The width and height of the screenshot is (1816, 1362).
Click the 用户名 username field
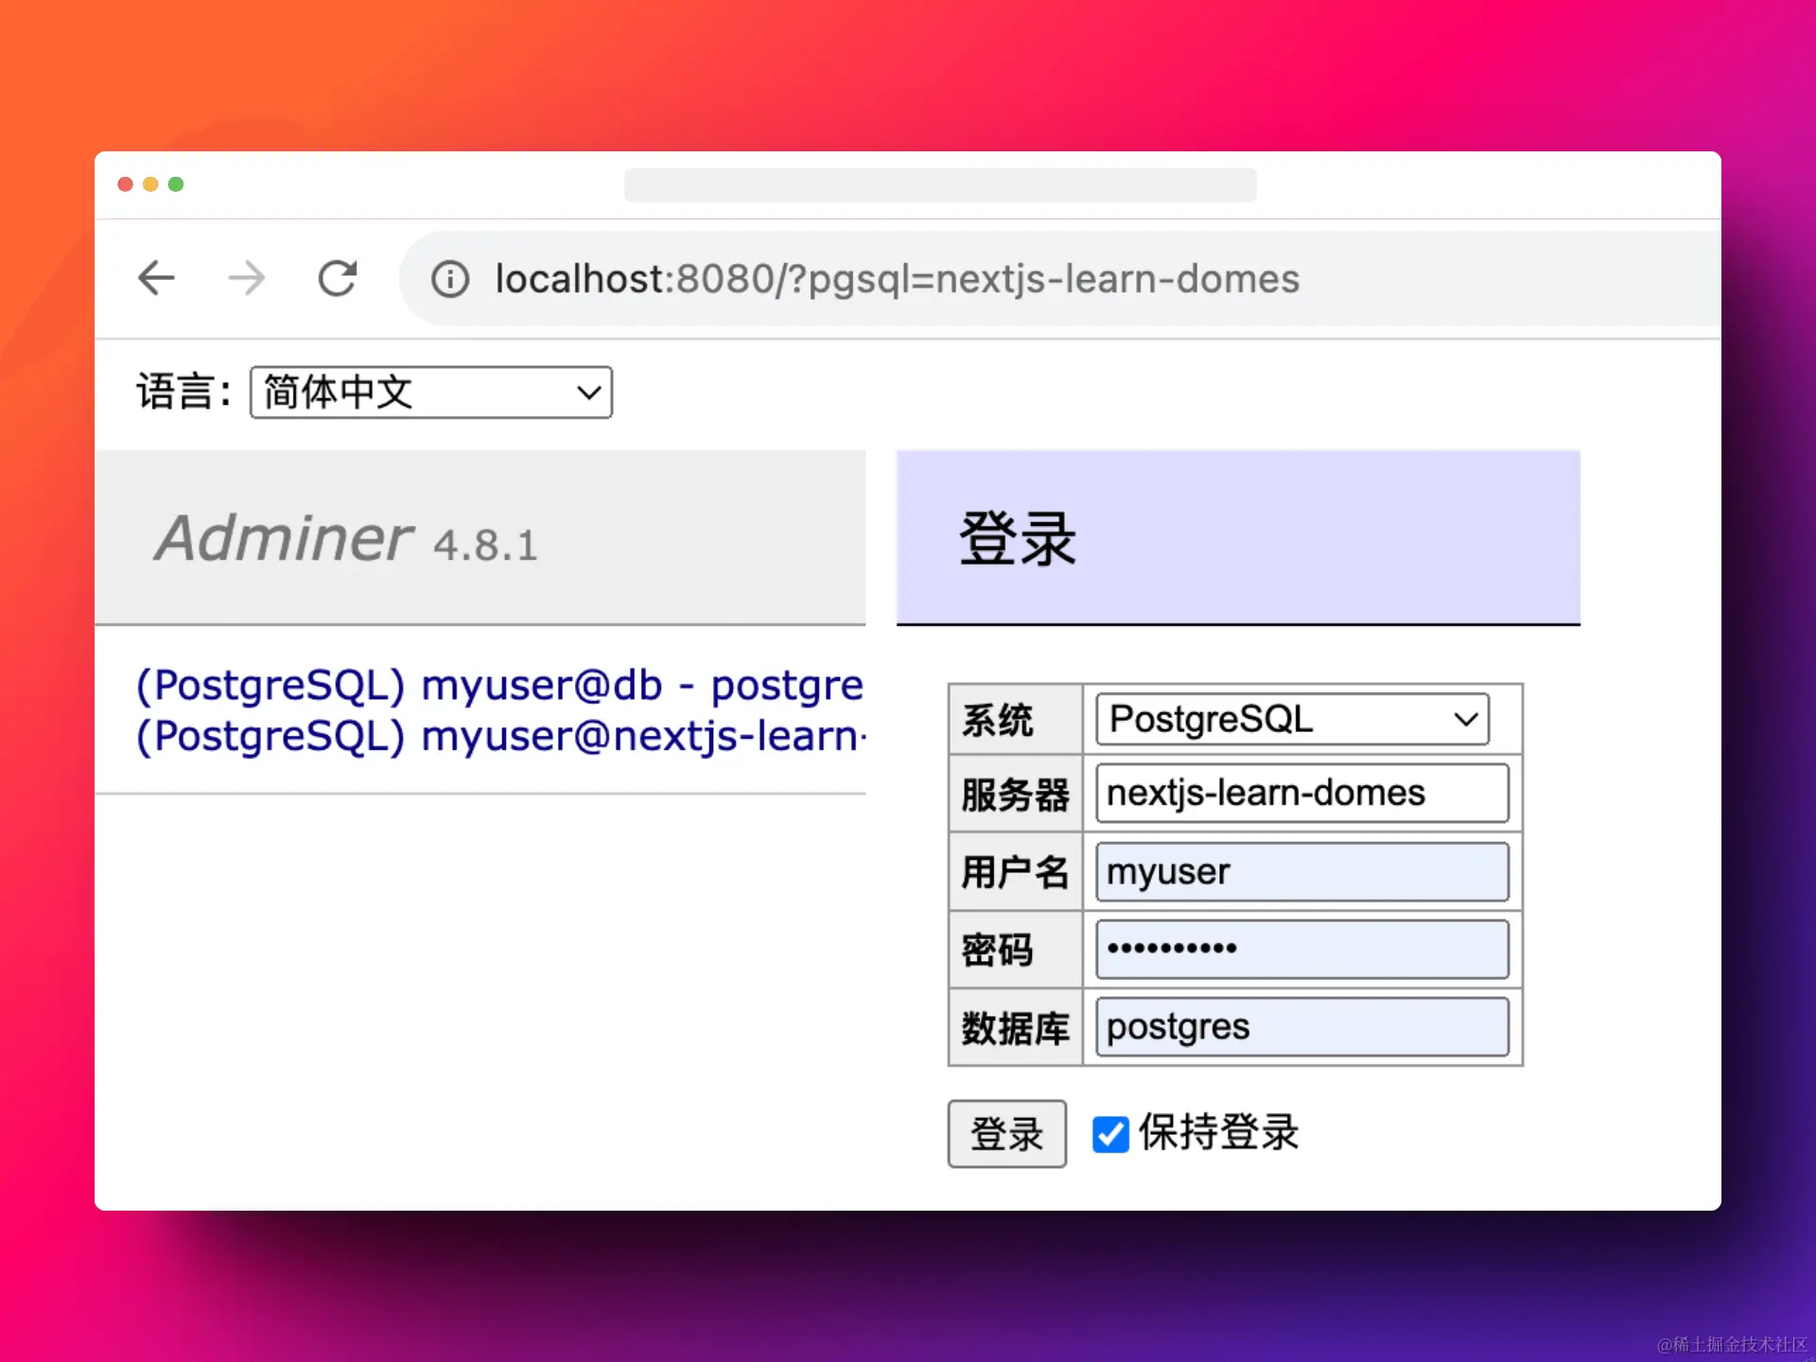pos(1301,871)
